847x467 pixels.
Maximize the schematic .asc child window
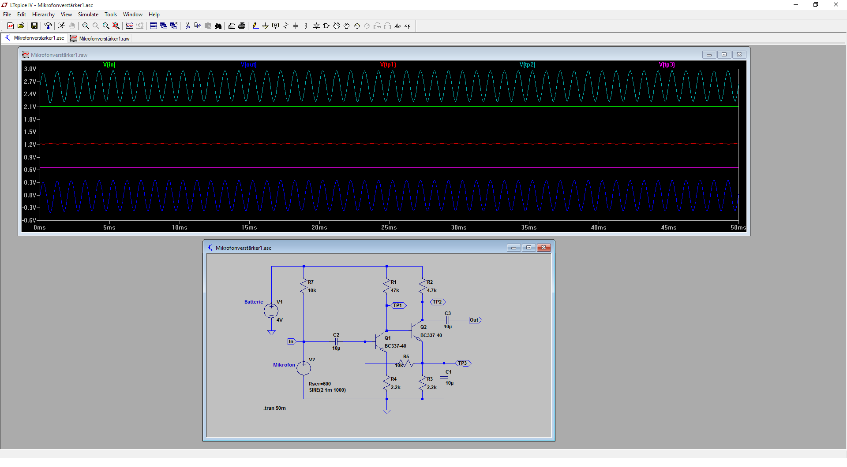pos(528,248)
